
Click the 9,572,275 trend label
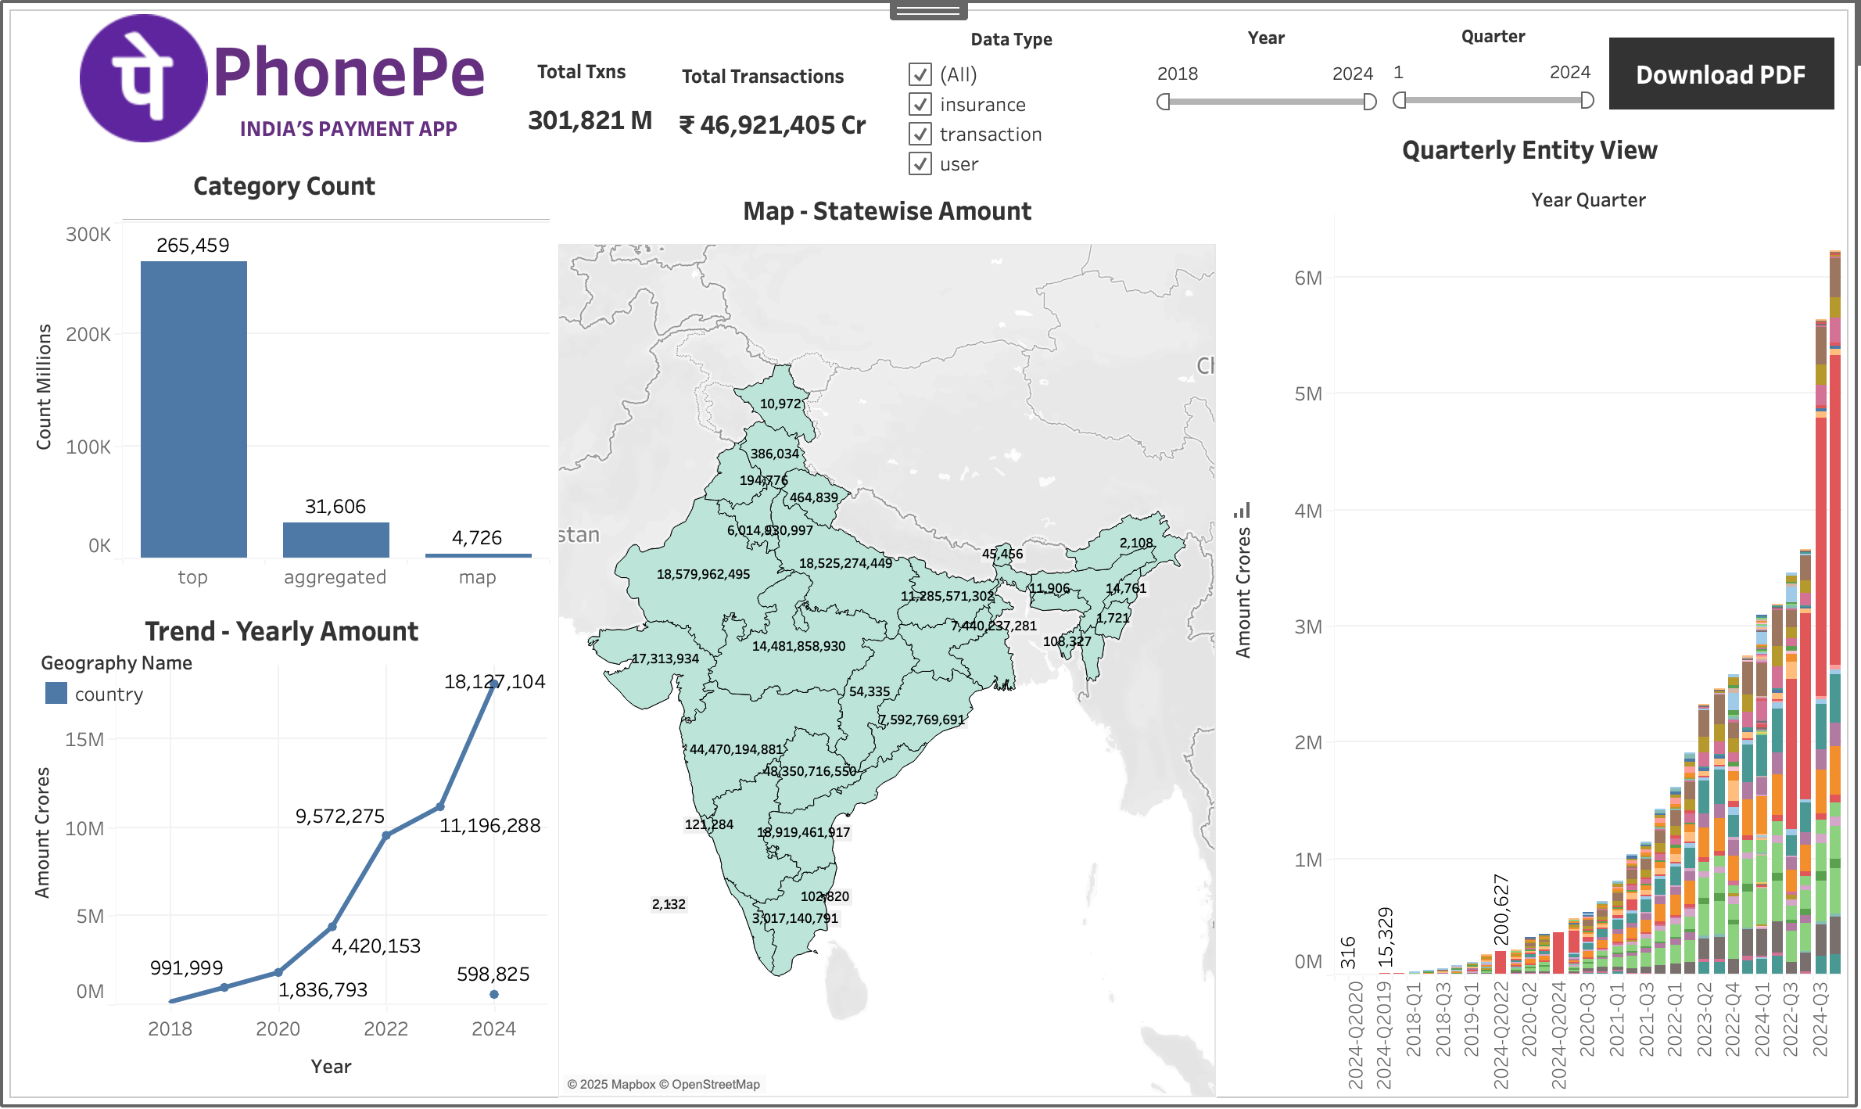pyautogui.click(x=340, y=816)
